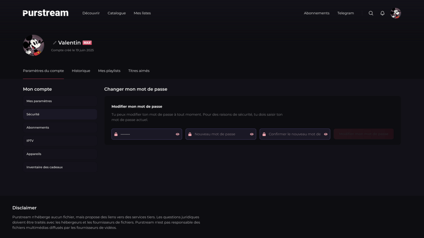The image size is (424, 238).
Task: Open the search icon in header
Action: pyautogui.click(x=371, y=13)
